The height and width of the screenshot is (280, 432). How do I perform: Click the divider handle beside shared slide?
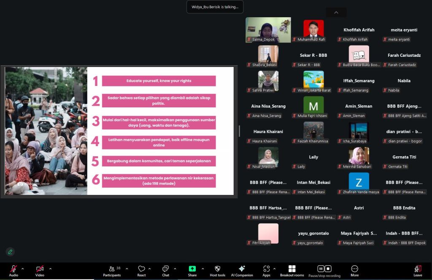coord(239,131)
